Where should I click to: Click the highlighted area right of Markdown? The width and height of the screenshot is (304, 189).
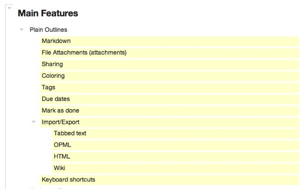click(185, 41)
